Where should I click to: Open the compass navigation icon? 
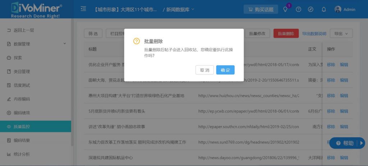pos(311,10)
